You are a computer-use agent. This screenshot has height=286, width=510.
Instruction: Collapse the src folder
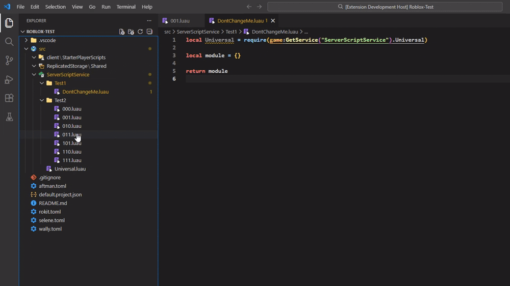point(27,49)
